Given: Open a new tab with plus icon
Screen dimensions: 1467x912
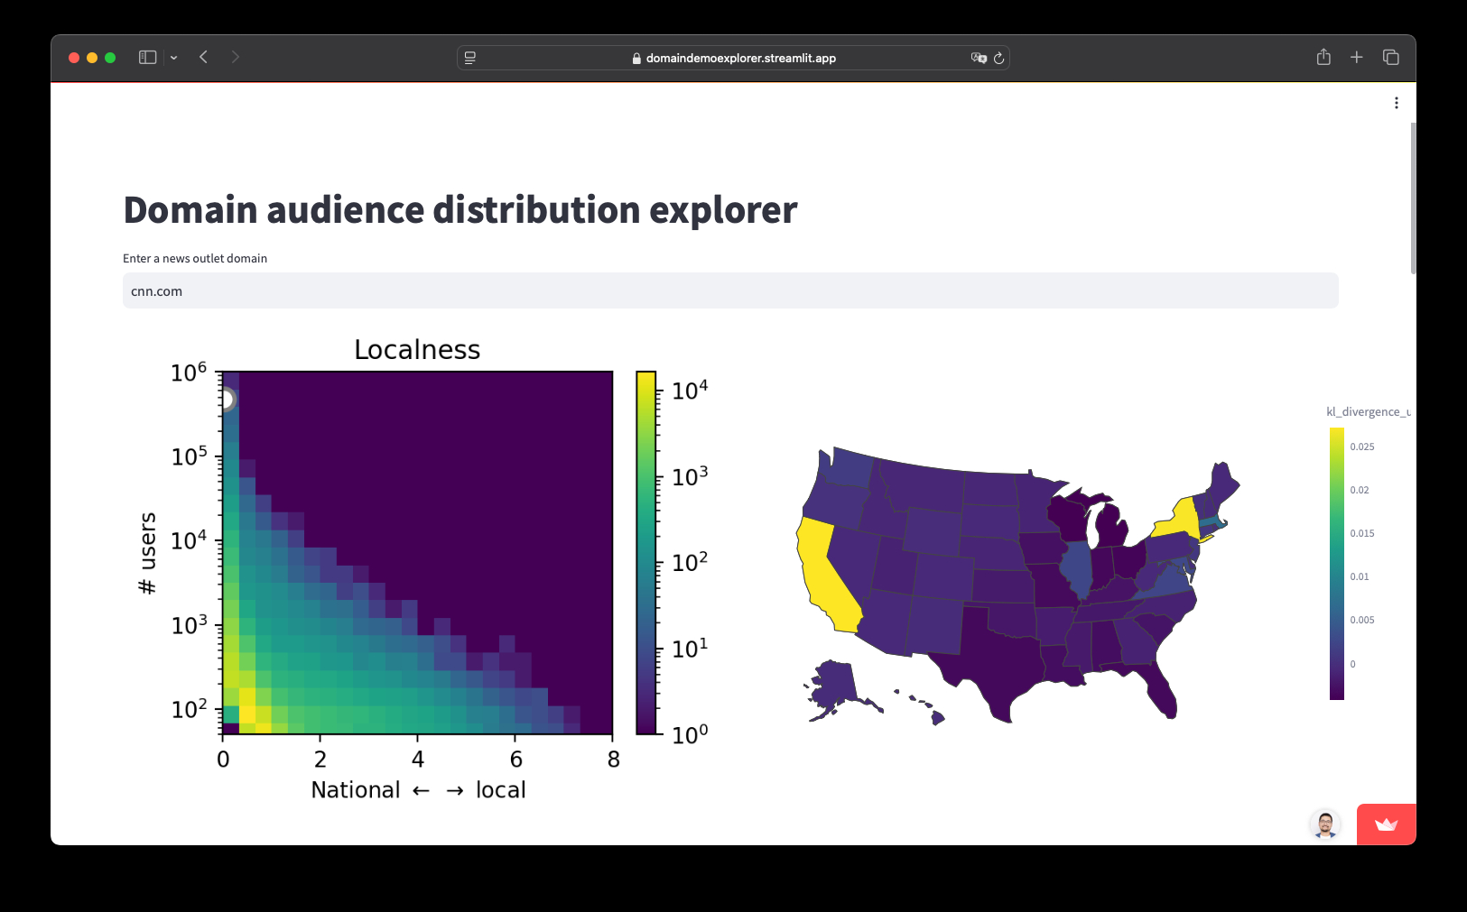Looking at the screenshot, I should 1356,58.
